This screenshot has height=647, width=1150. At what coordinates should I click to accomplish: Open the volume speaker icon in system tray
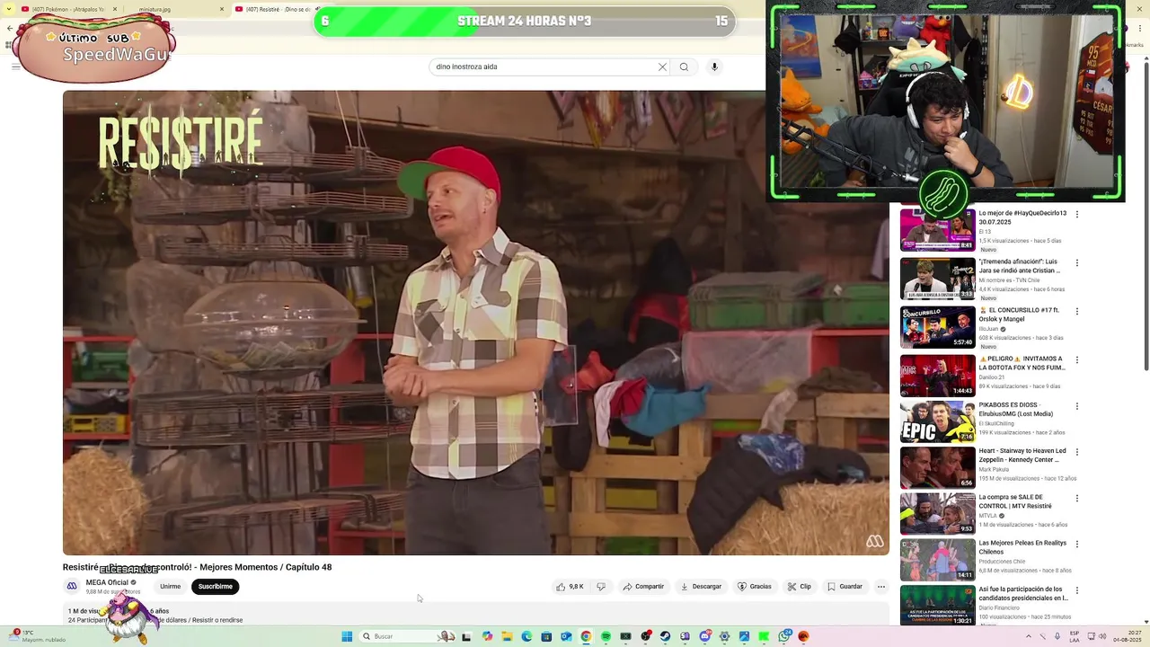click(x=1101, y=636)
